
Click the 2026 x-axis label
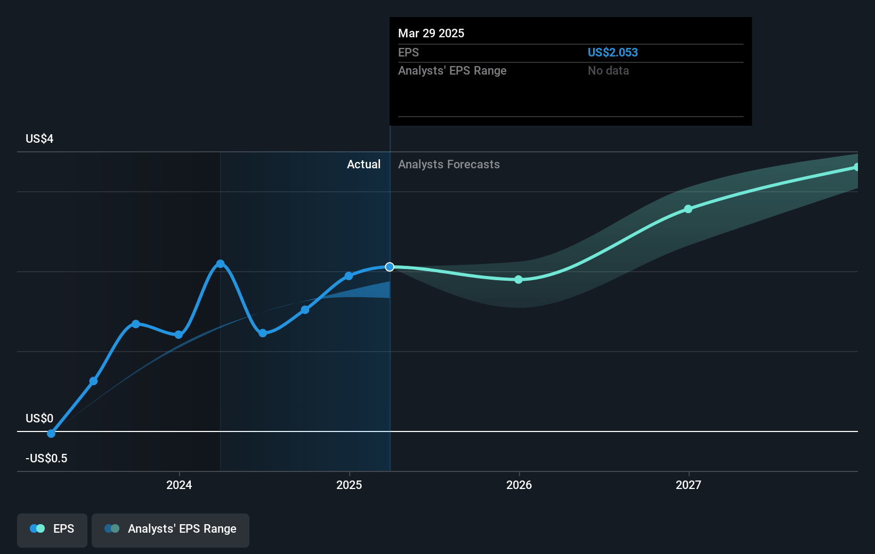[519, 485]
